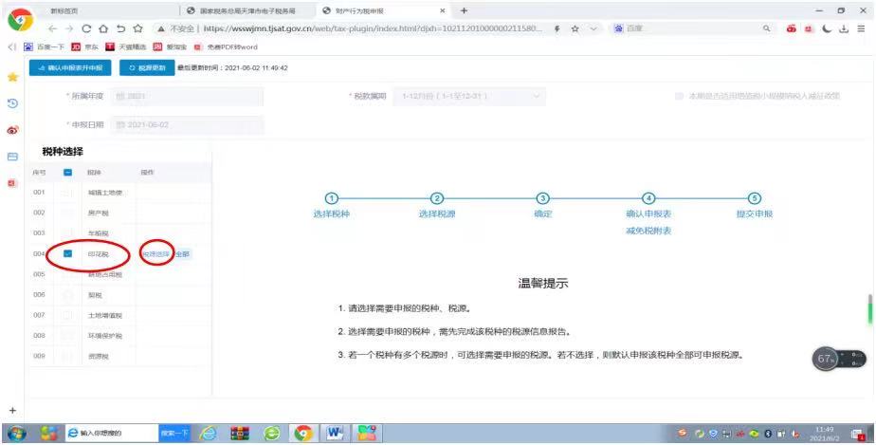
Task: Reload the page with refresh icon
Action: pyautogui.click(x=86, y=28)
